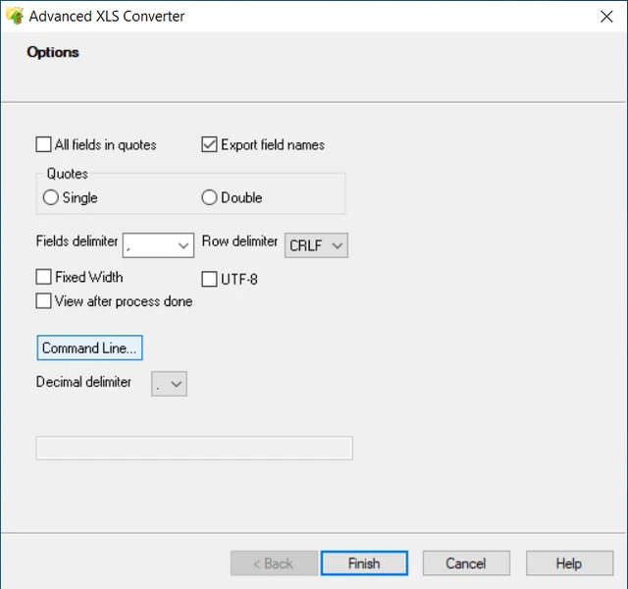Click the Decimal delimiter label
This screenshot has width=628, height=589.
click(83, 382)
